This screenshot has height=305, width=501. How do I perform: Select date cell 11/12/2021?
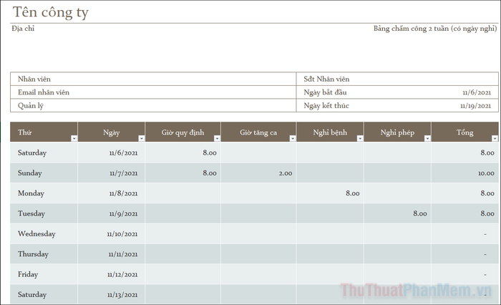(x=111, y=274)
